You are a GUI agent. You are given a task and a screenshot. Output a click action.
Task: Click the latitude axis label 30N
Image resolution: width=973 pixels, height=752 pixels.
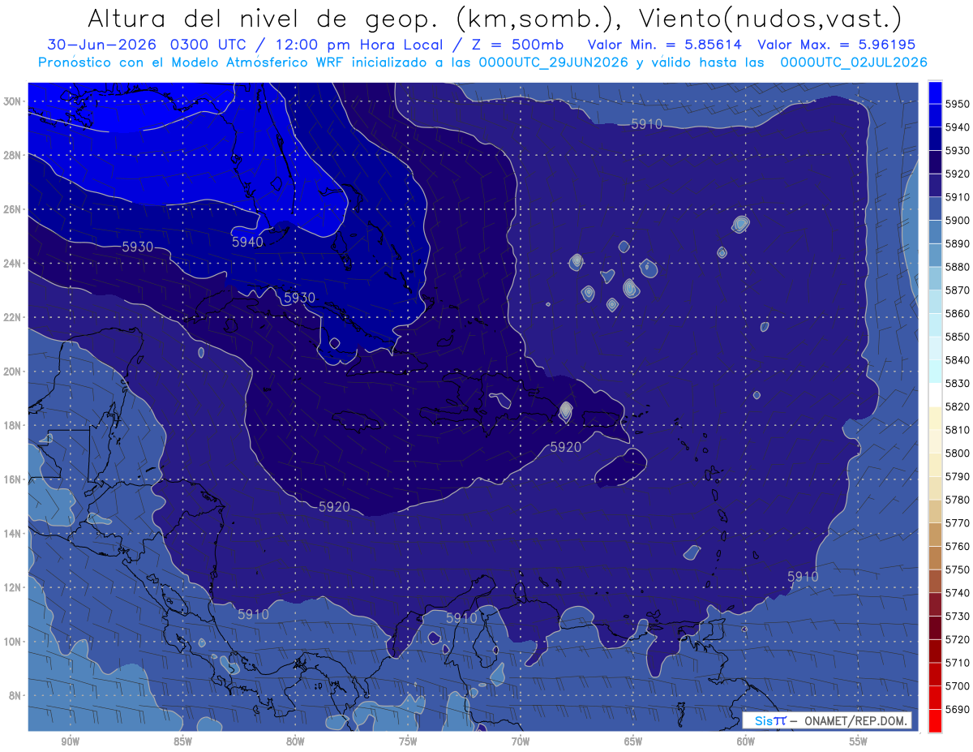(14, 101)
